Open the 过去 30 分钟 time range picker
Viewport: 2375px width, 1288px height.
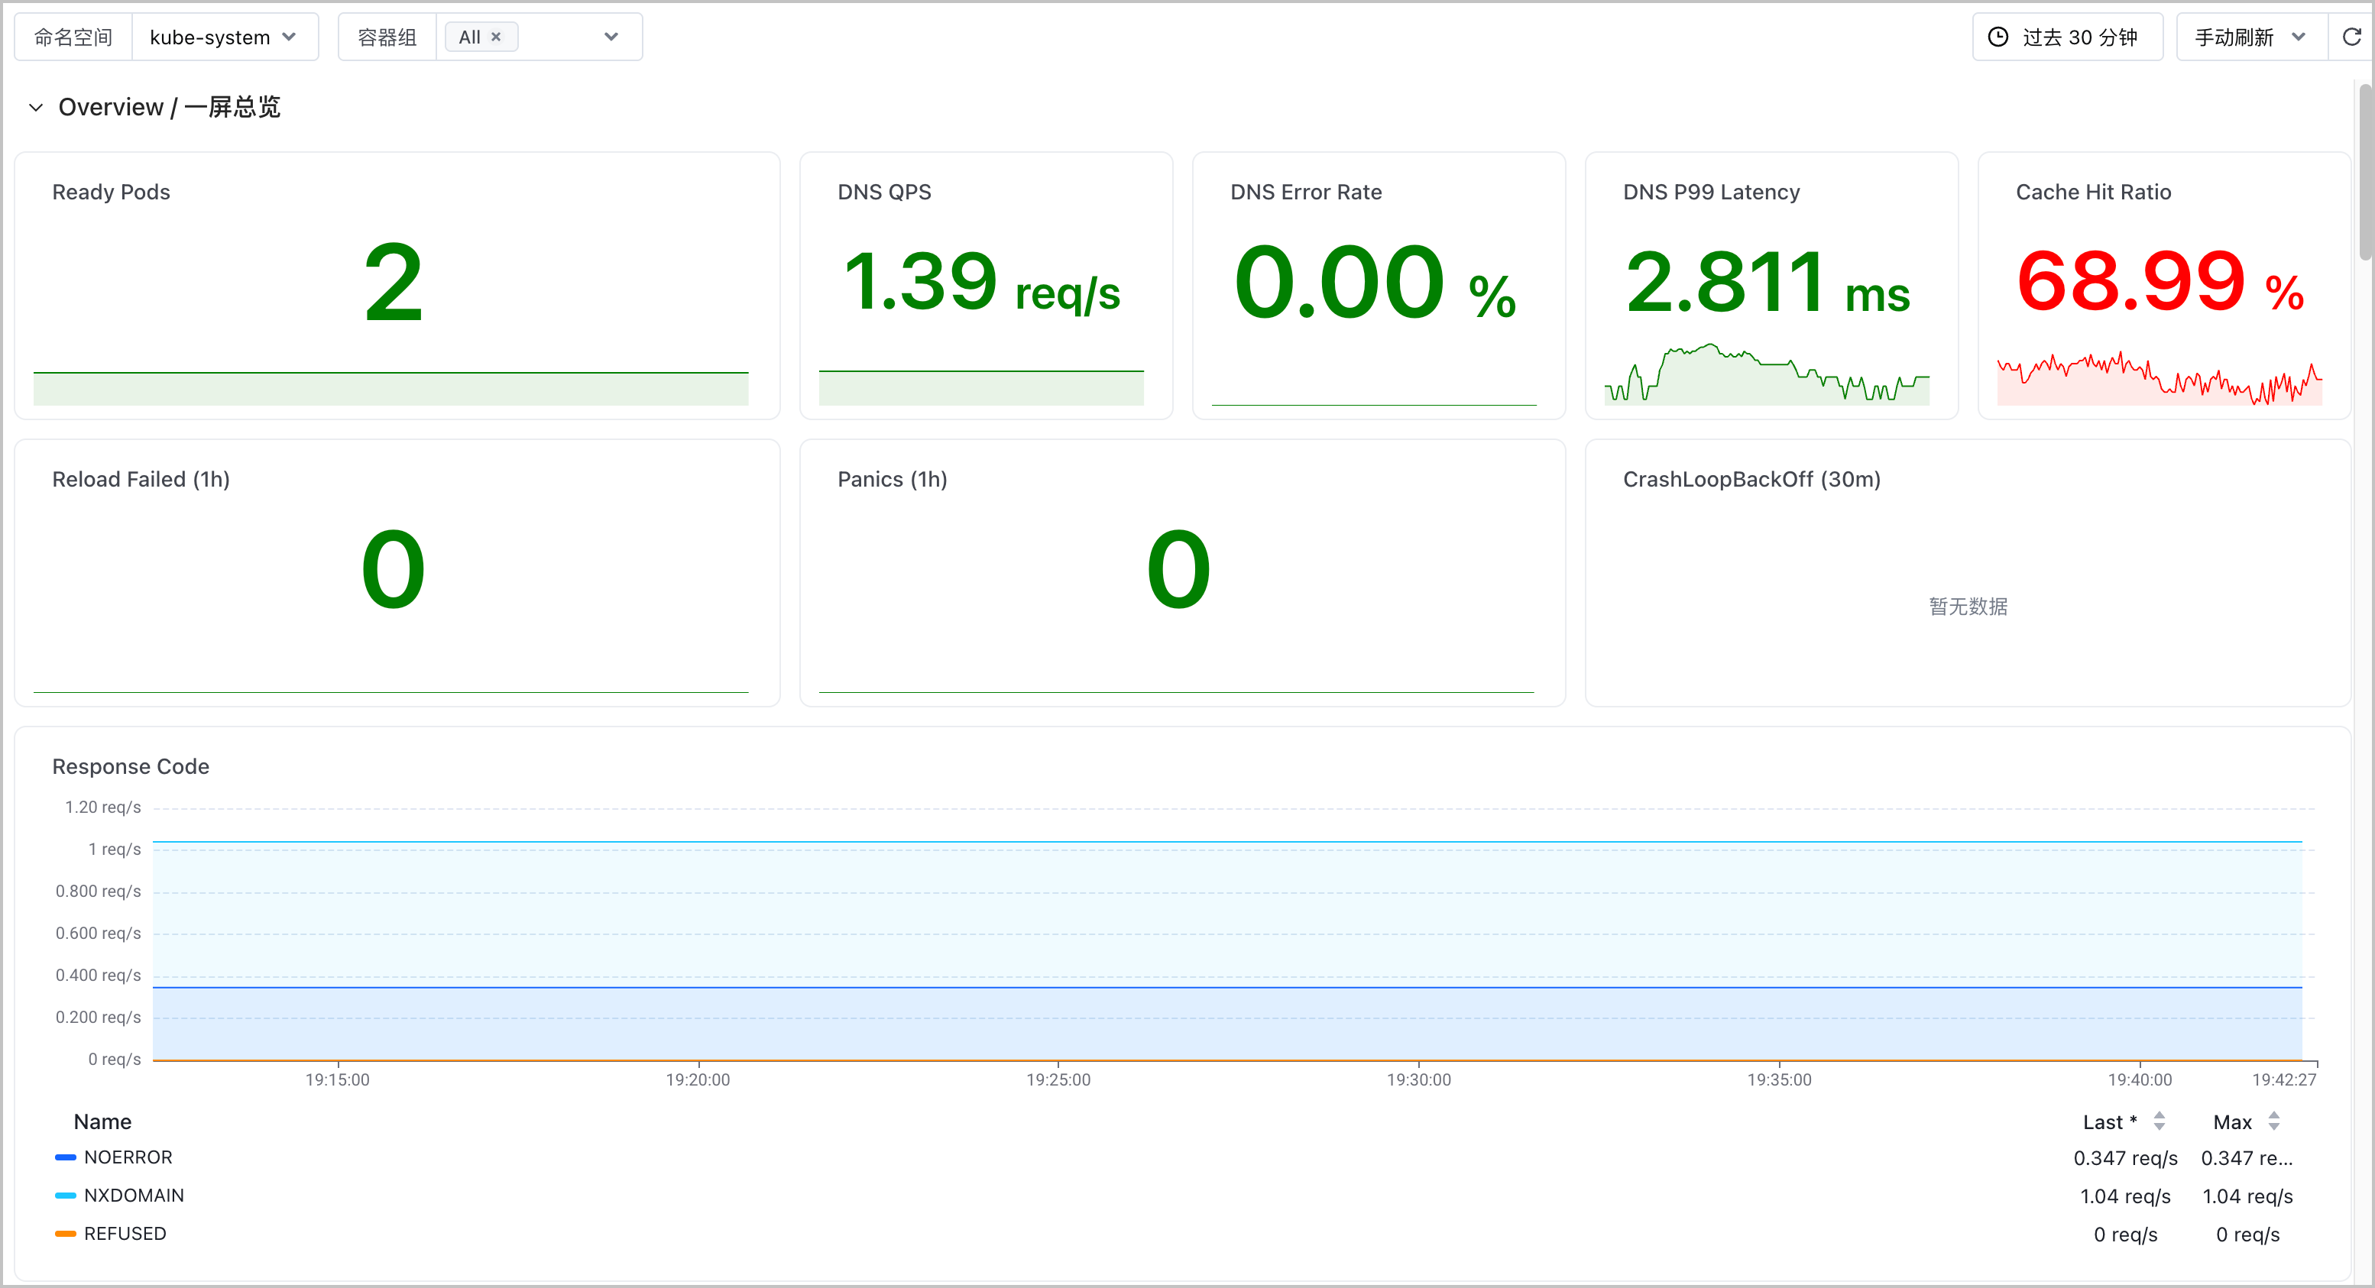click(2067, 37)
